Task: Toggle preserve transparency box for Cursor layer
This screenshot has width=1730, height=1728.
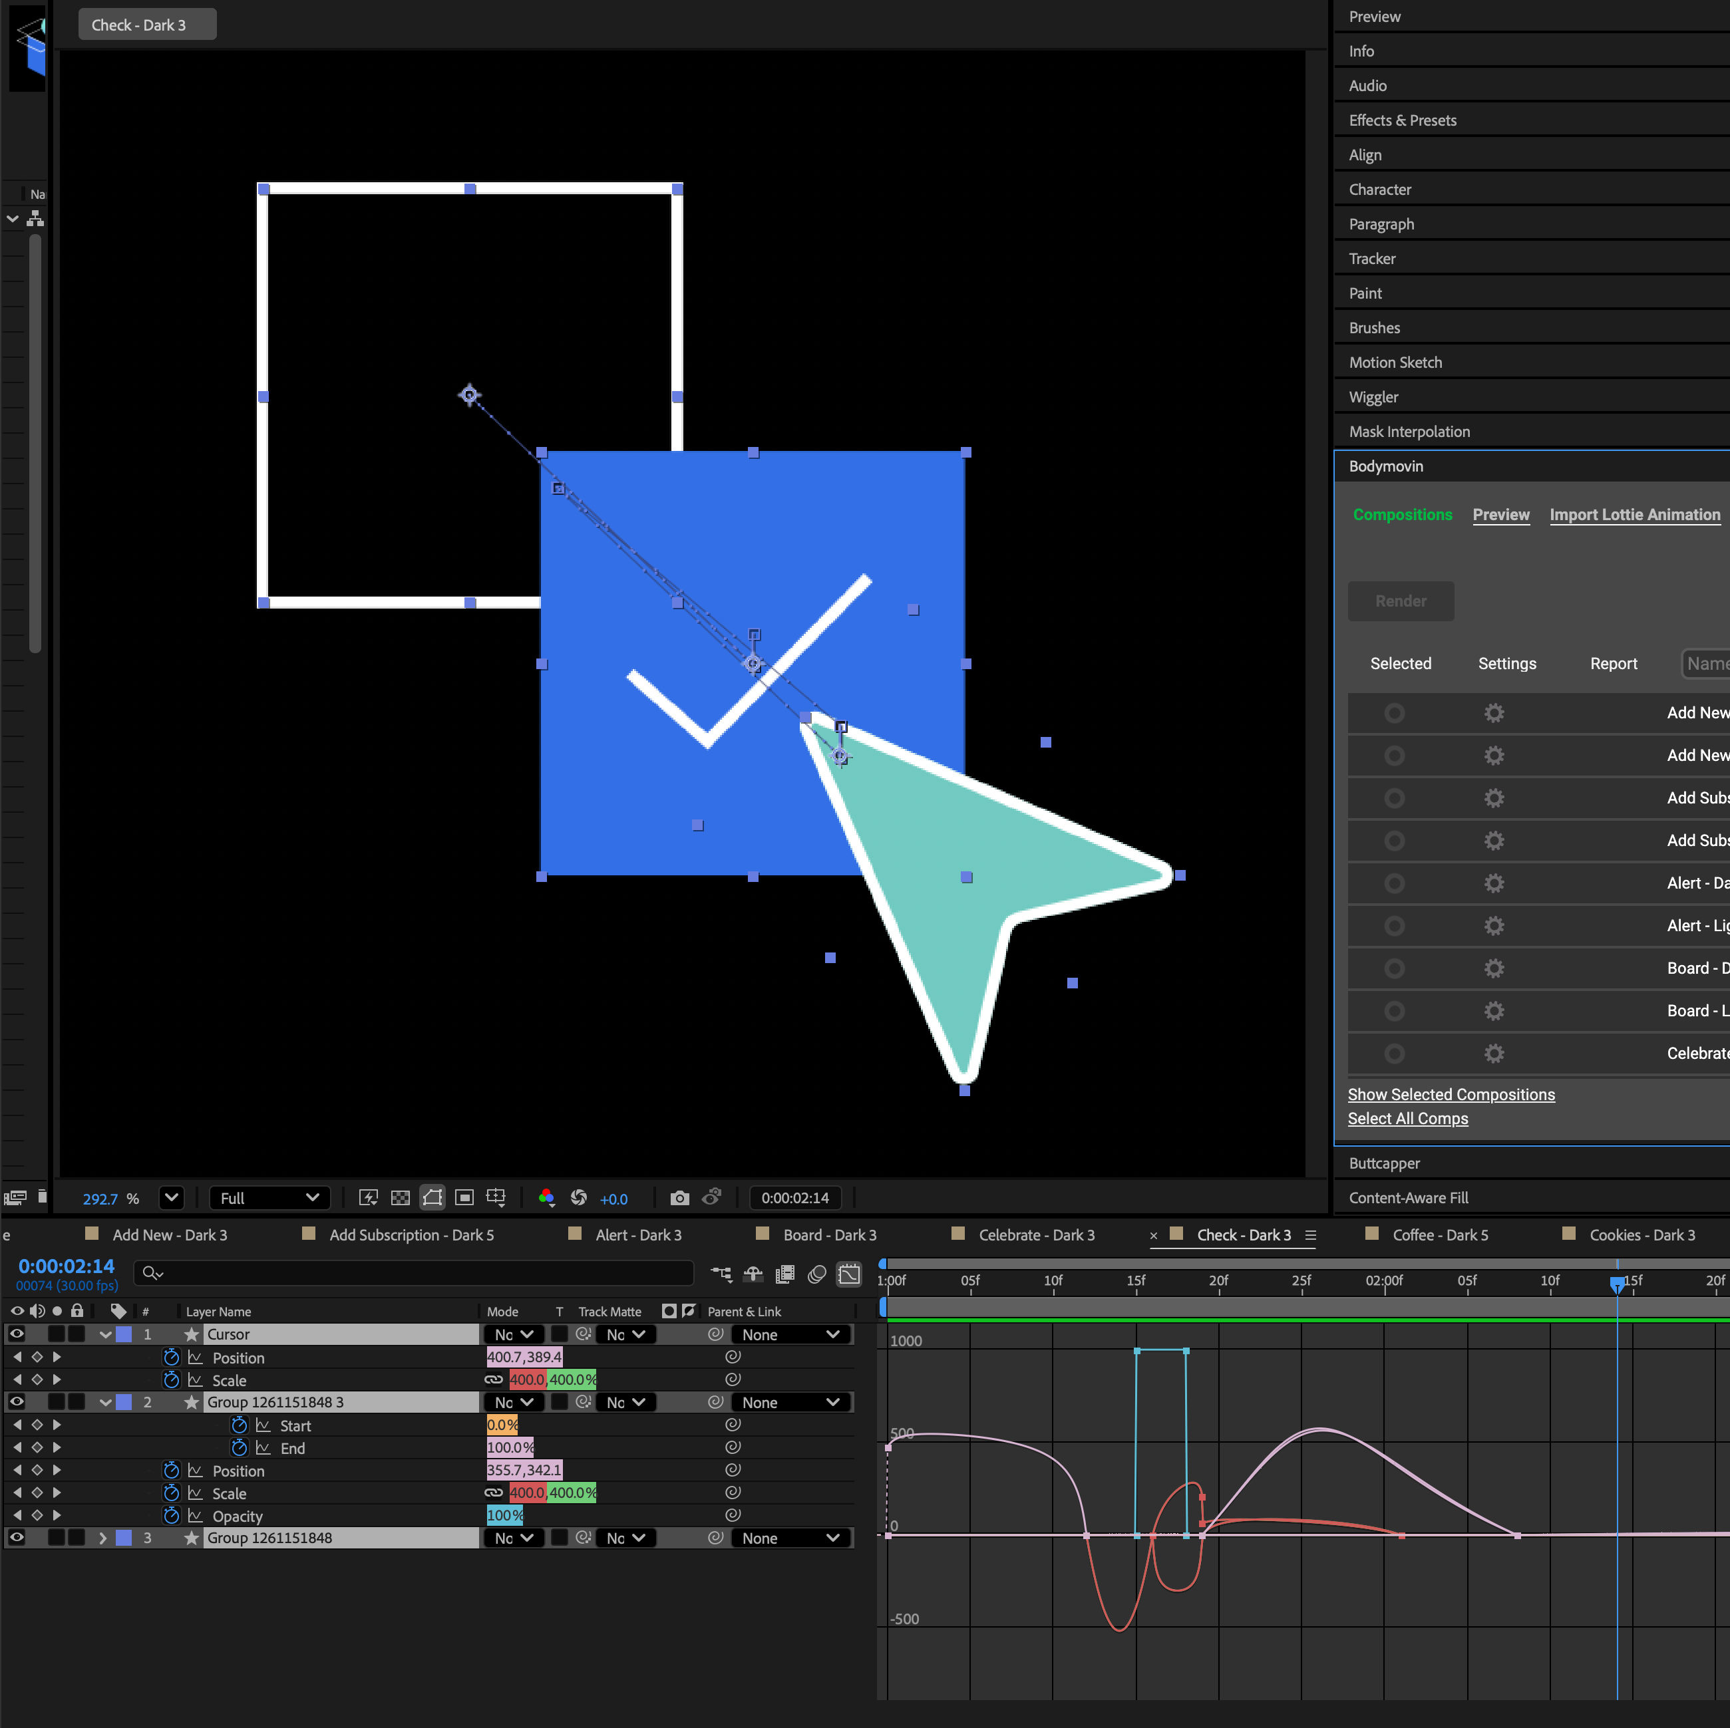Action: coord(560,1334)
